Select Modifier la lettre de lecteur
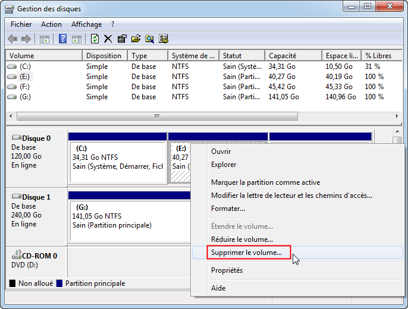Image resolution: width=408 pixels, height=309 pixels. (297, 196)
